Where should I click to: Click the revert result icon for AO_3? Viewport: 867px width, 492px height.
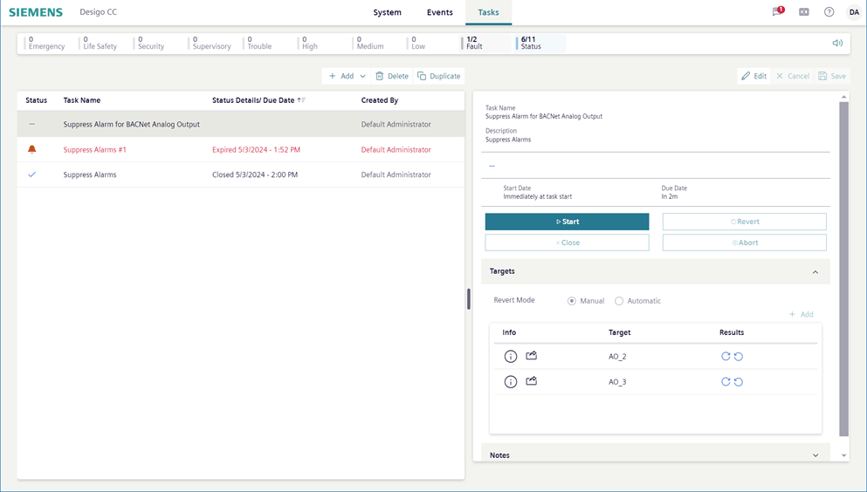(x=739, y=382)
